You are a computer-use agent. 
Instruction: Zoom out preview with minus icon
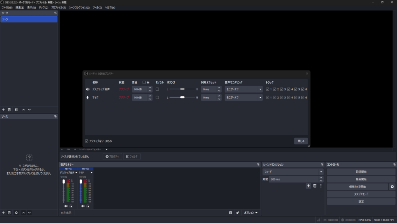tap(62, 149)
